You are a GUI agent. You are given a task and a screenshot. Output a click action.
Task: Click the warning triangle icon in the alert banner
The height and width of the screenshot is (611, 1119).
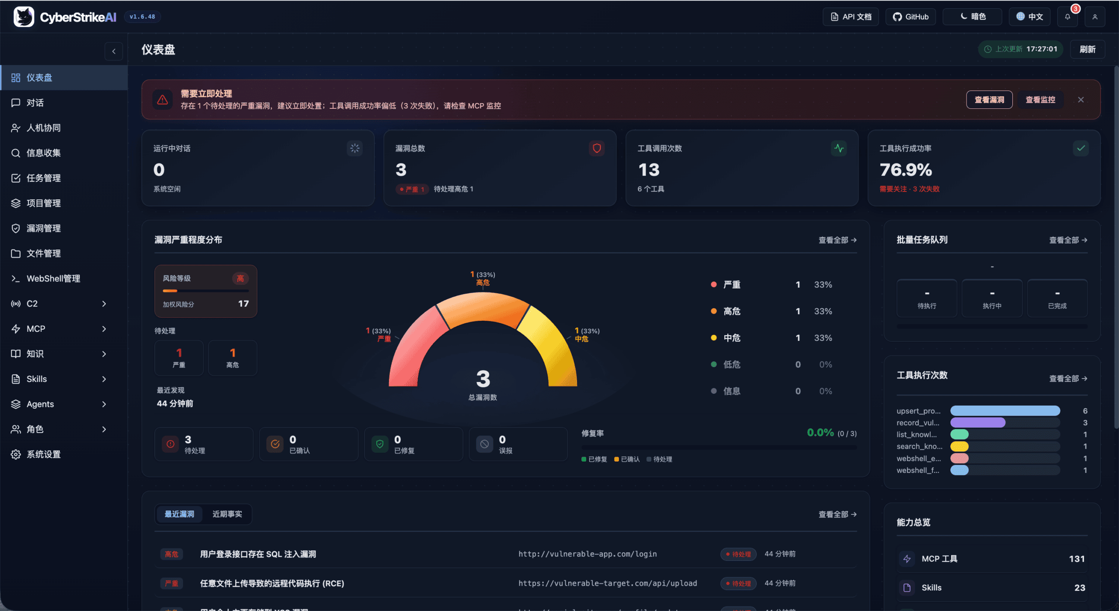[x=163, y=100]
